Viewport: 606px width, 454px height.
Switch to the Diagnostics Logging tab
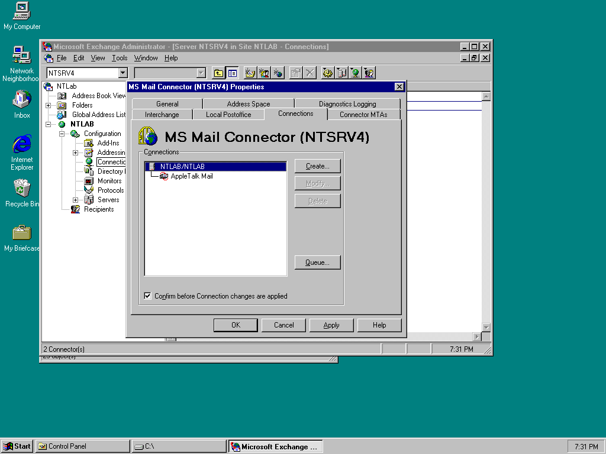[347, 104]
